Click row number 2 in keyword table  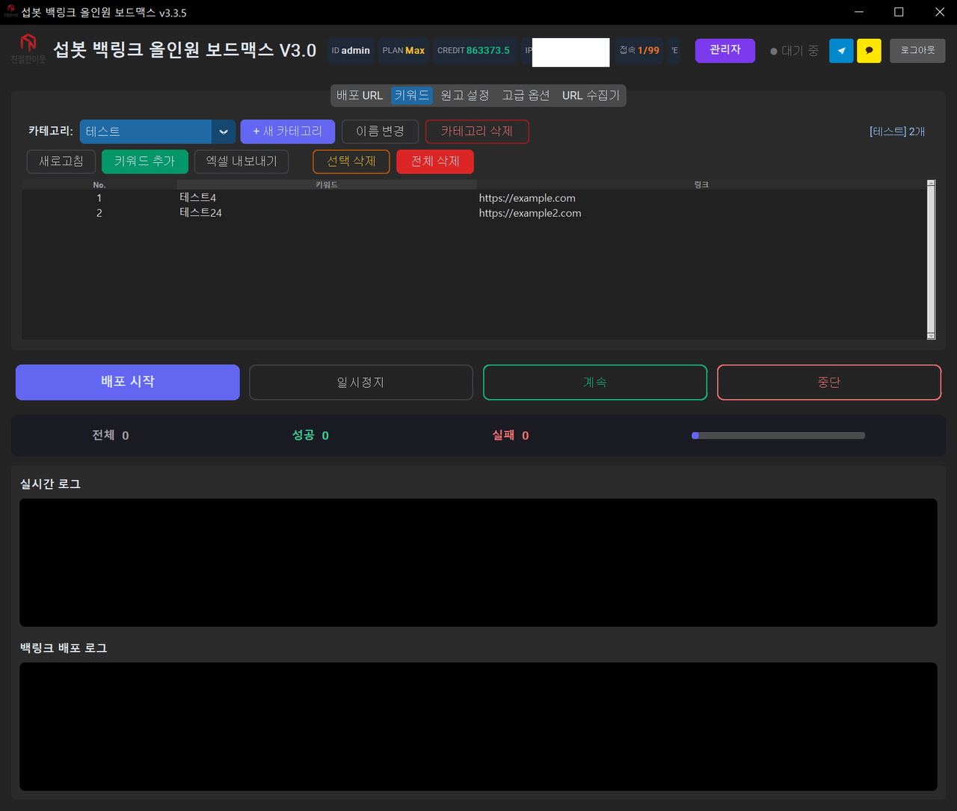[99, 213]
